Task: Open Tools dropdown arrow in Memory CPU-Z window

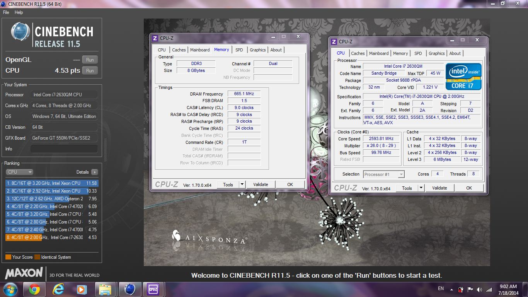Action: coord(242,184)
